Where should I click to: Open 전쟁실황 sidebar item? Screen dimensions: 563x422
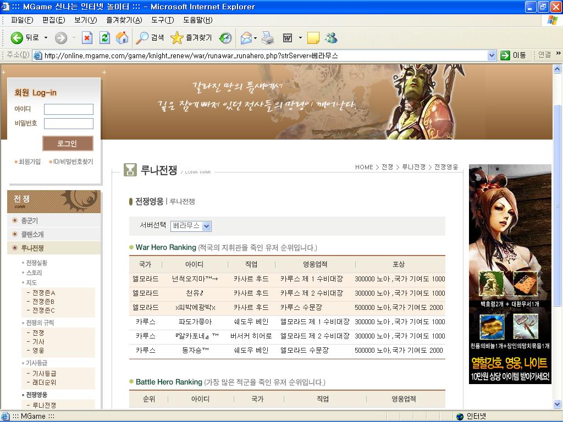click(x=37, y=263)
